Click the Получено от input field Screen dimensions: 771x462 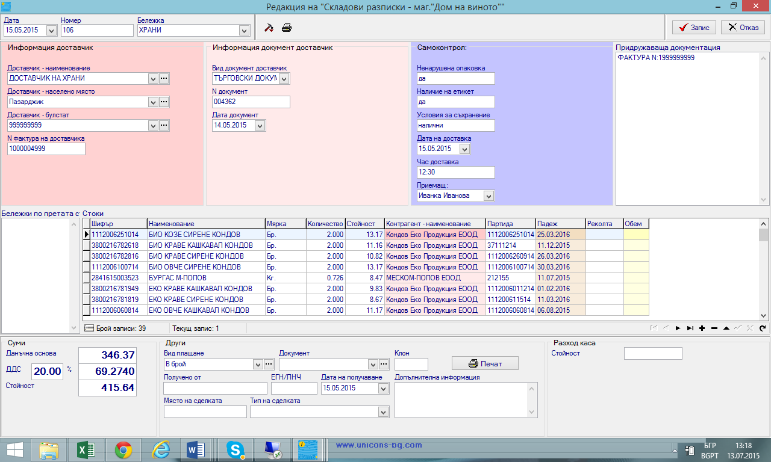(215, 388)
